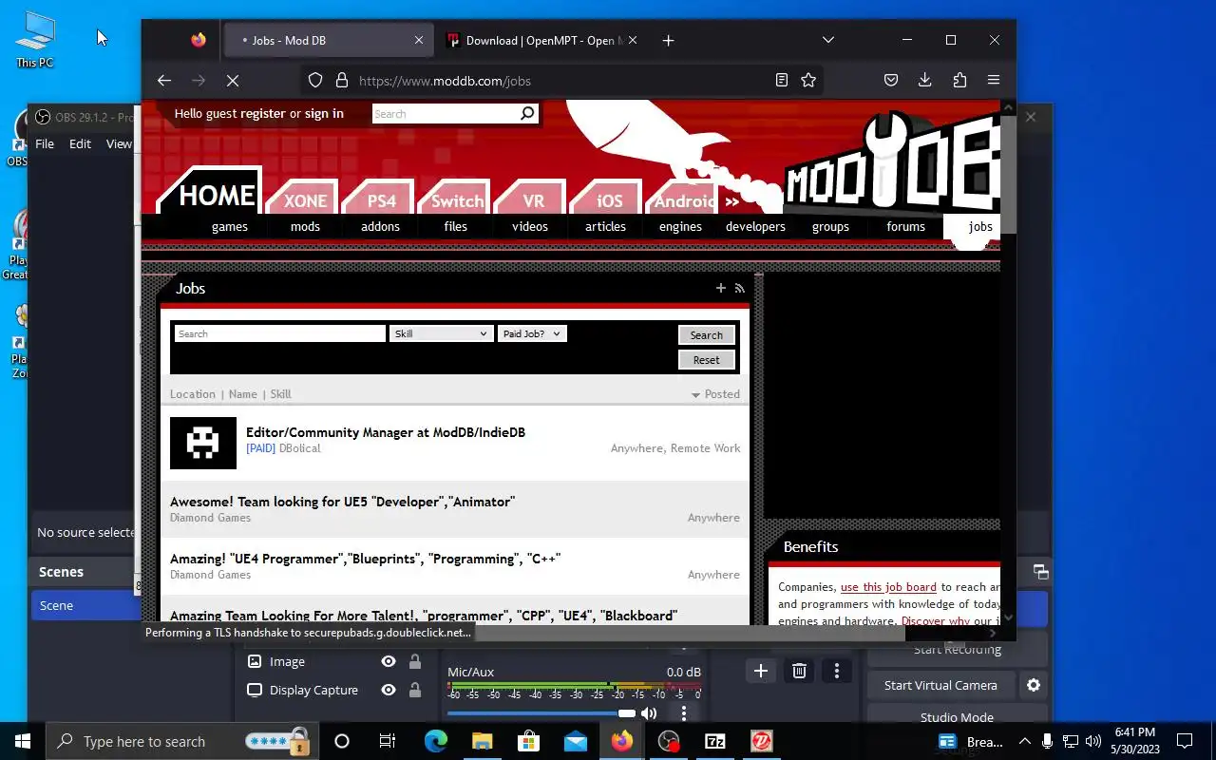This screenshot has height=760, width=1216.
Task: Open the OBS Edit menu
Action: (x=80, y=143)
